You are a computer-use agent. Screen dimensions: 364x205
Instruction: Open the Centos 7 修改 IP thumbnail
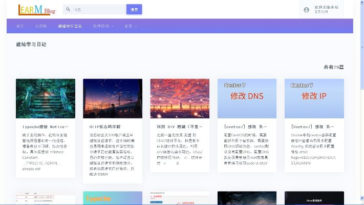(314, 98)
